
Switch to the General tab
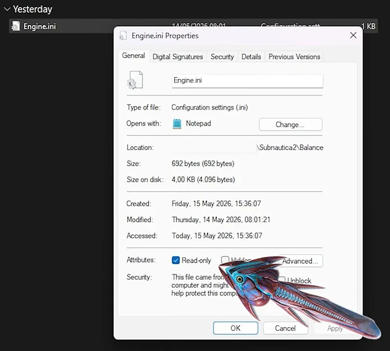(134, 56)
